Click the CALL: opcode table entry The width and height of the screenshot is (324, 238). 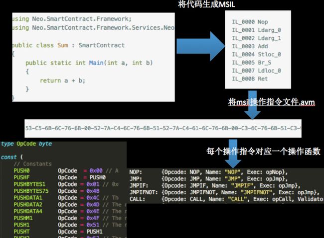(226, 199)
